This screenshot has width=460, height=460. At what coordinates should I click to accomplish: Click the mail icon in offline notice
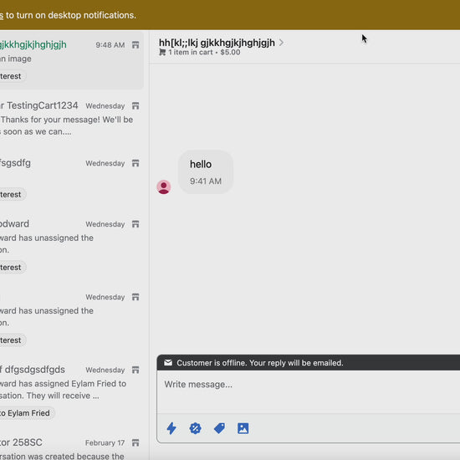(x=168, y=363)
